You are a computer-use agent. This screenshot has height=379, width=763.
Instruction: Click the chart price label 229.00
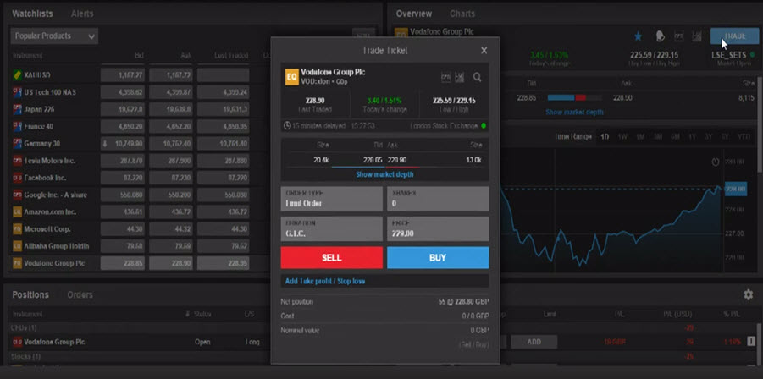coord(735,189)
